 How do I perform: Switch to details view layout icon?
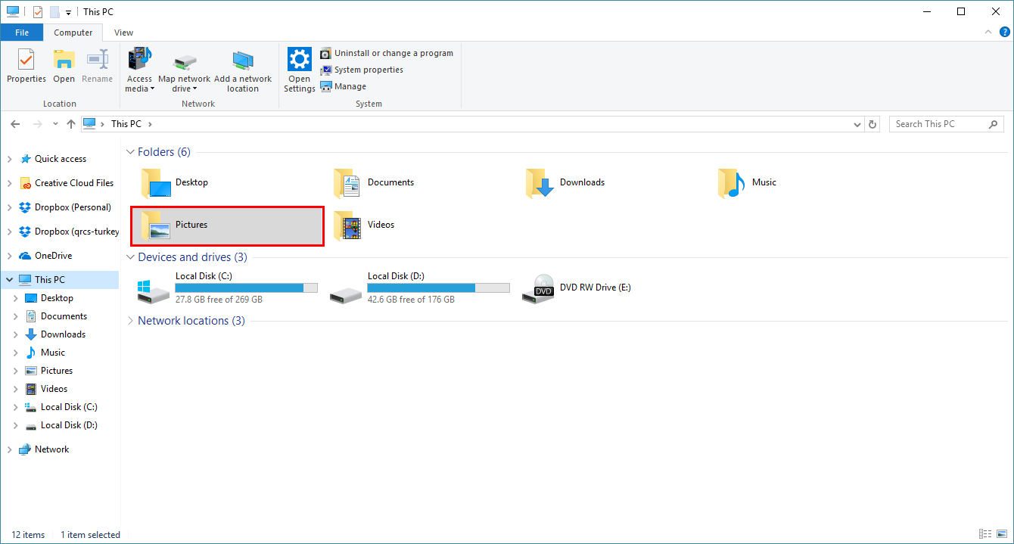(985, 534)
